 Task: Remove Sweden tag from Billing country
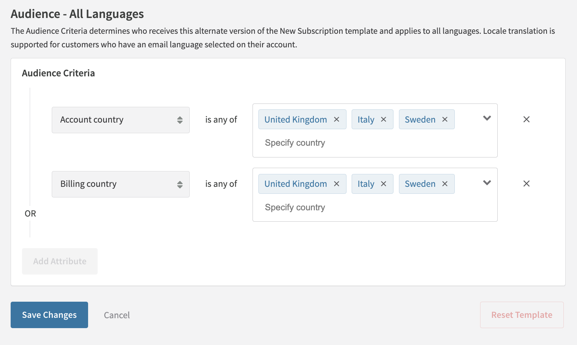(445, 184)
